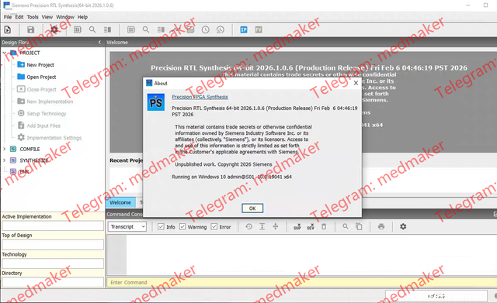Click the console split divider icon
Screen dimensions: 497x303
(x=276, y=226)
